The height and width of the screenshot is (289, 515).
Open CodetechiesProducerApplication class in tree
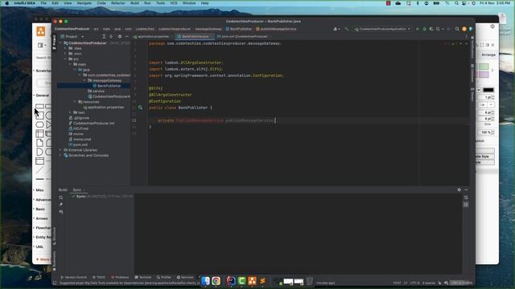coord(109,96)
